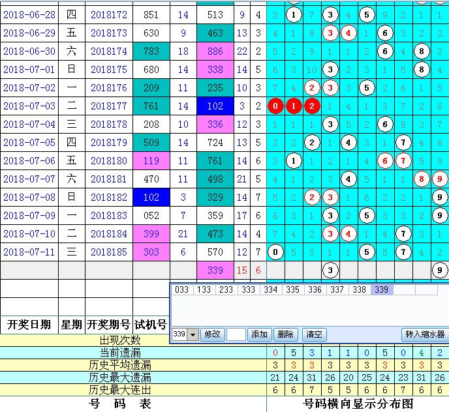Click ball 1 in row 2018180
This screenshot has width=449, height=412.
[294, 161]
